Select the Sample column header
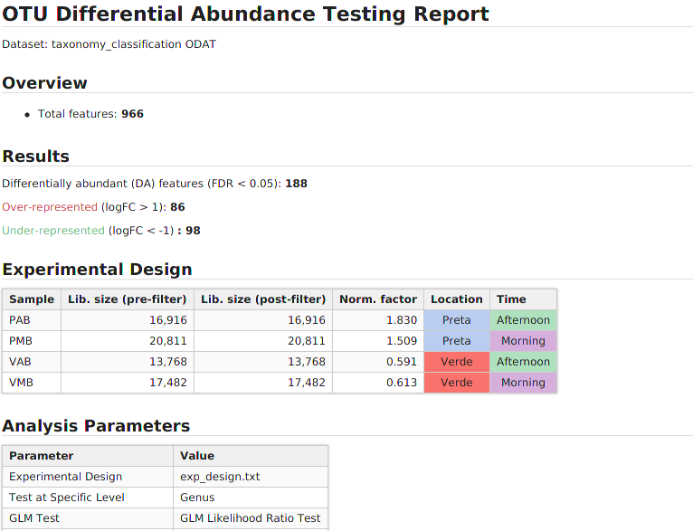This screenshot has width=693, height=531. [32, 299]
